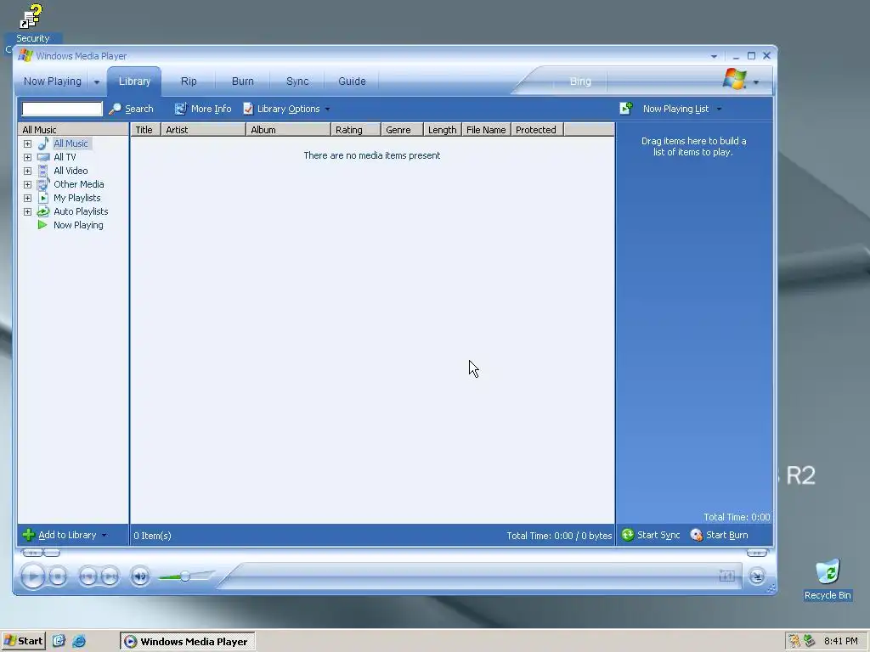Click the Previous track button
The width and height of the screenshot is (870, 652).
(88, 576)
